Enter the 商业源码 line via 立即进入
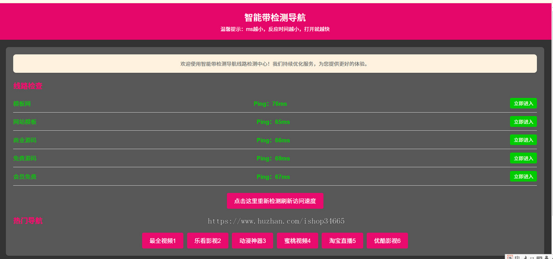The image size is (553, 259). (x=523, y=140)
